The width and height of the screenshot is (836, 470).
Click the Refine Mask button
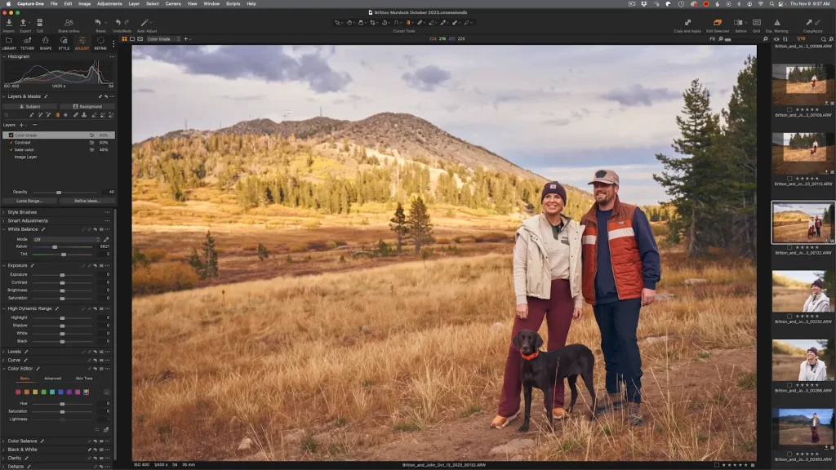click(x=87, y=201)
